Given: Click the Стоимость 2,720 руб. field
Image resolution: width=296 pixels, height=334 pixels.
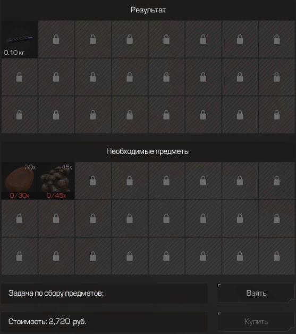Looking at the screenshot, I should [104, 321].
